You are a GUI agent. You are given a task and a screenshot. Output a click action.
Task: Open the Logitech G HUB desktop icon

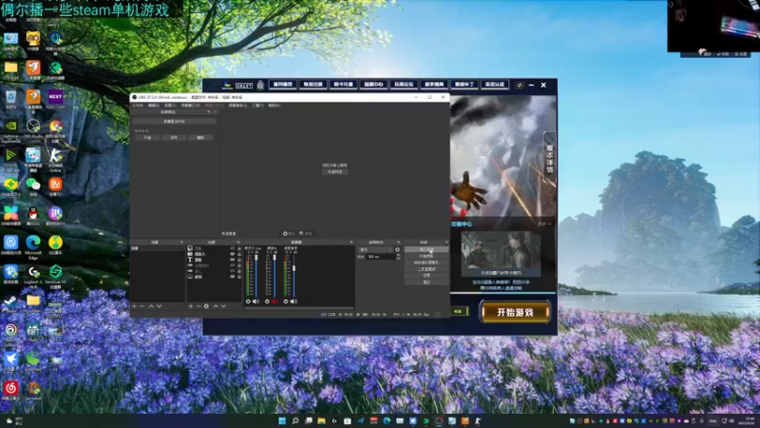pyautogui.click(x=33, y=276)
